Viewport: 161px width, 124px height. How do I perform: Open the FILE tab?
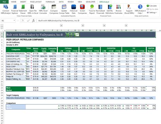pyautogui.click(x=4, y=2)
